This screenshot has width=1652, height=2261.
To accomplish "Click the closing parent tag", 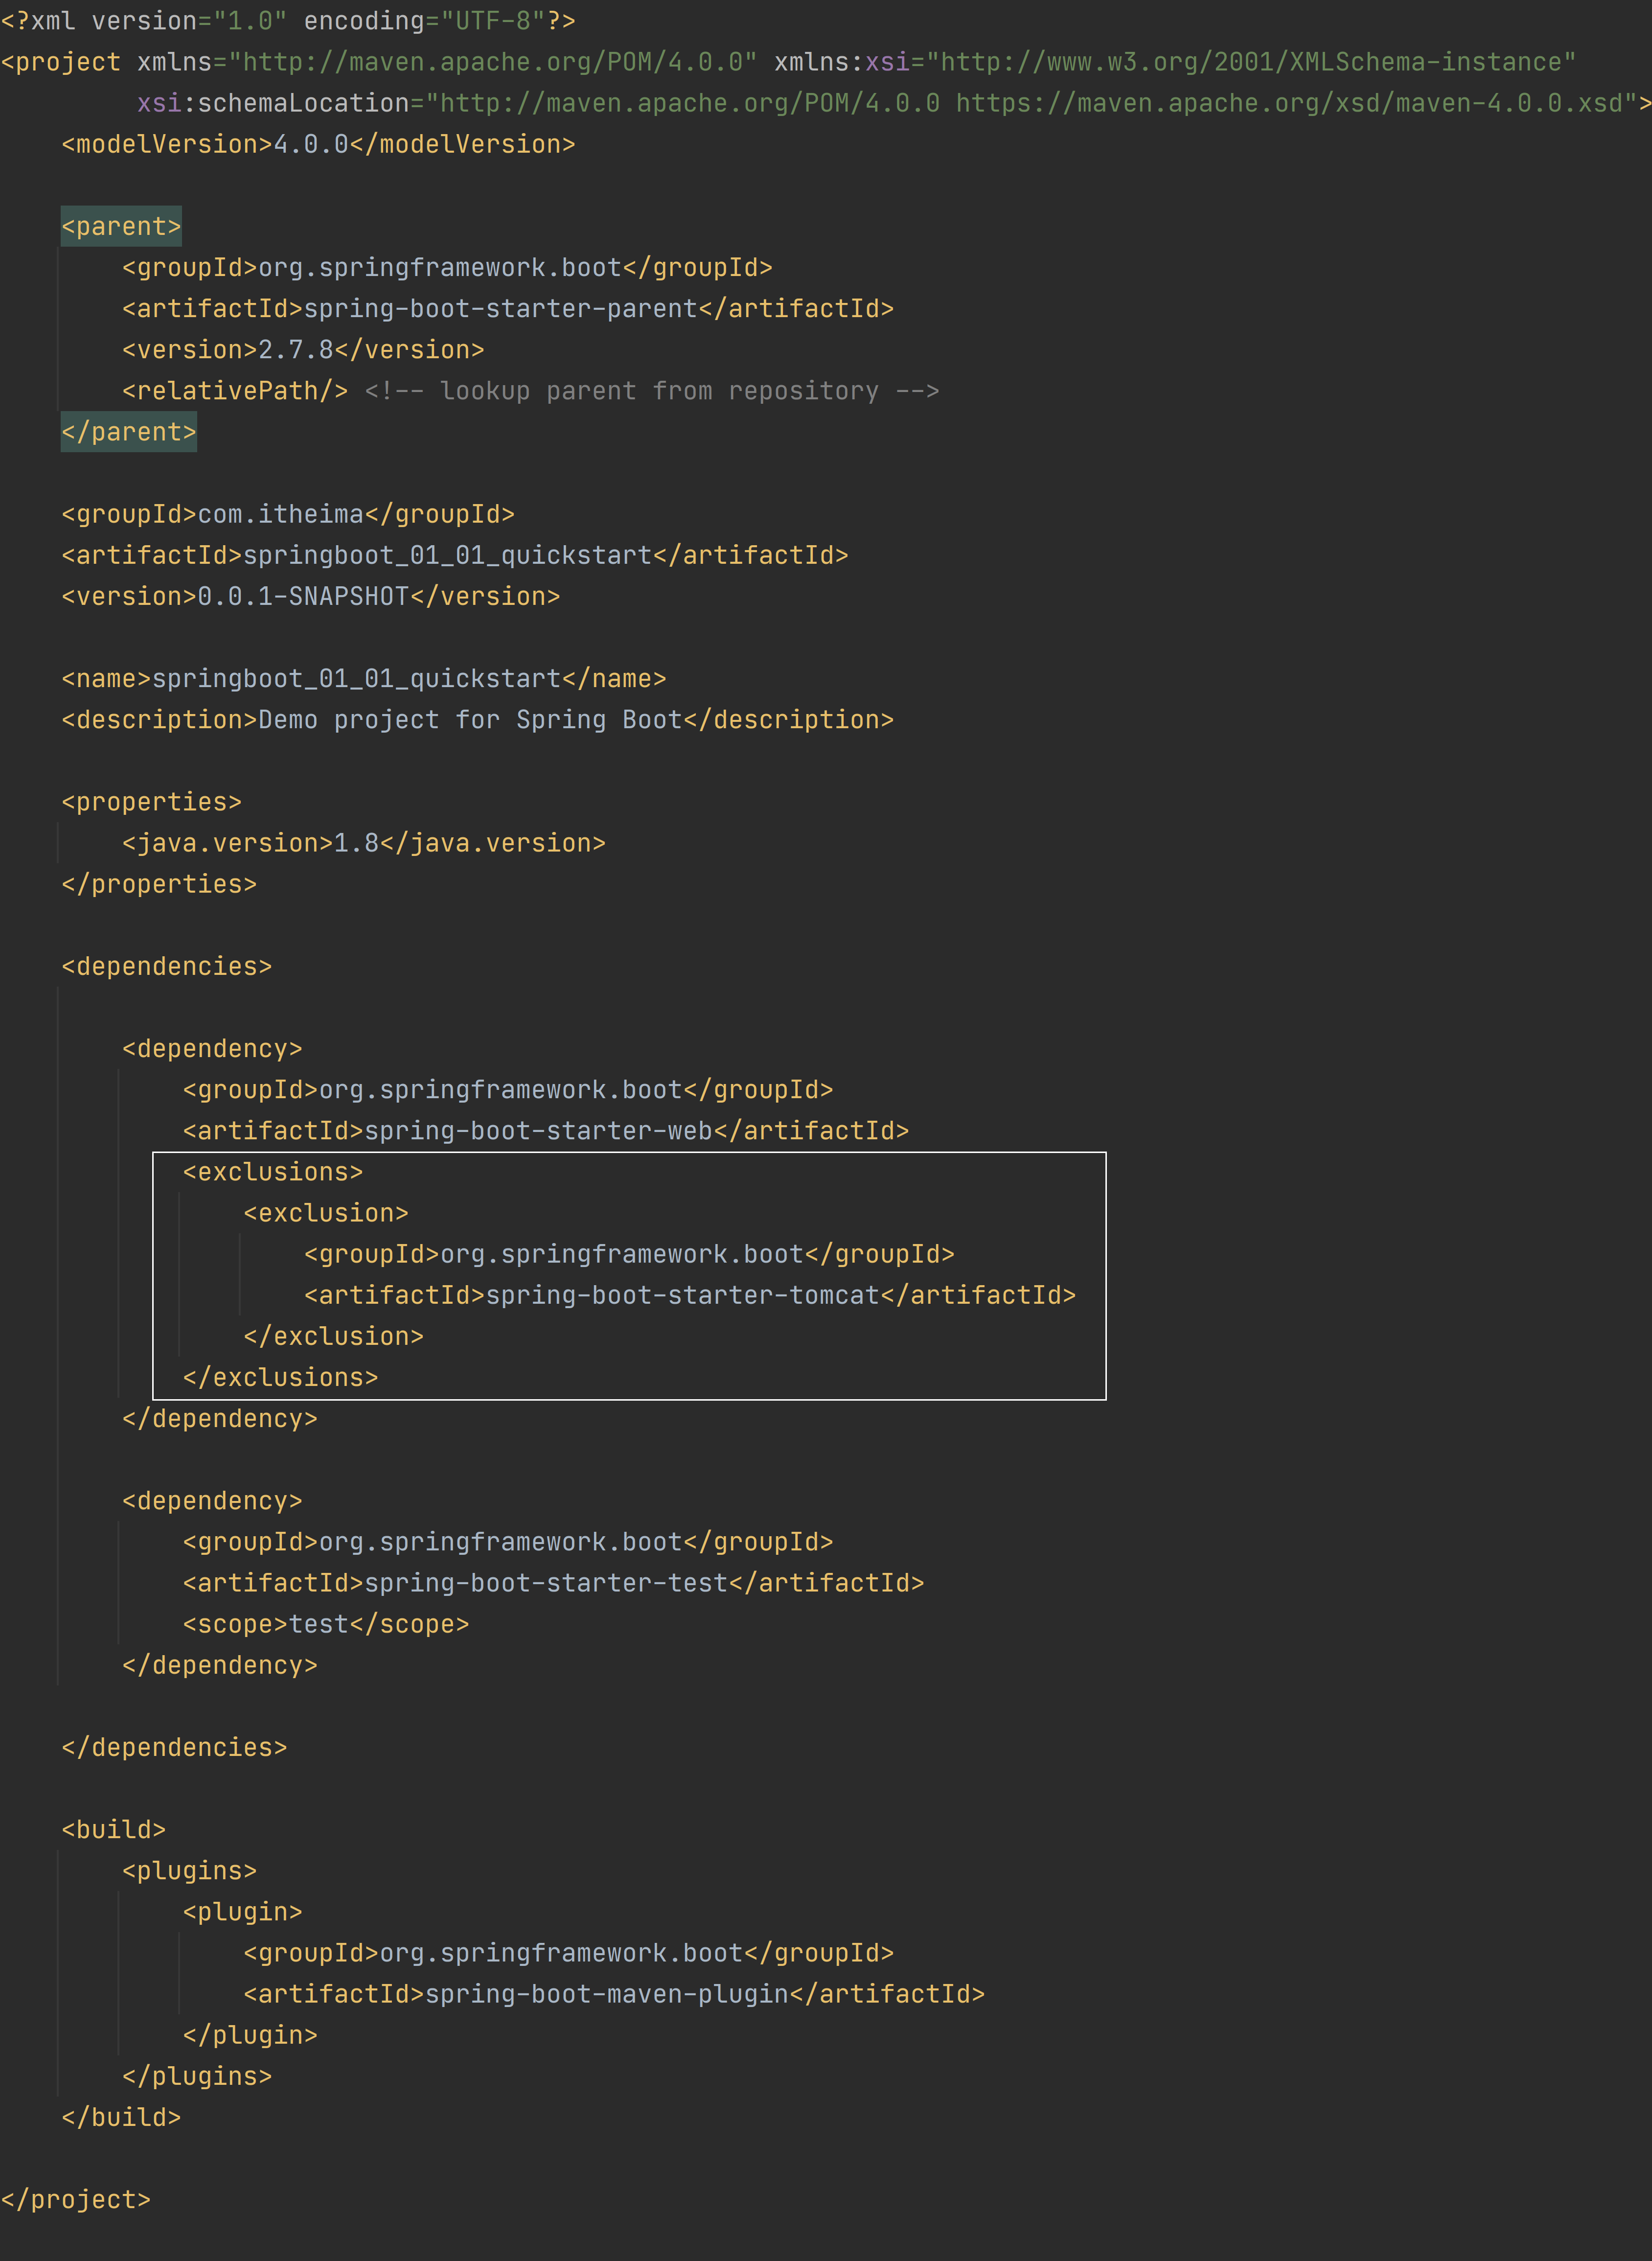I will coord(128,432).
